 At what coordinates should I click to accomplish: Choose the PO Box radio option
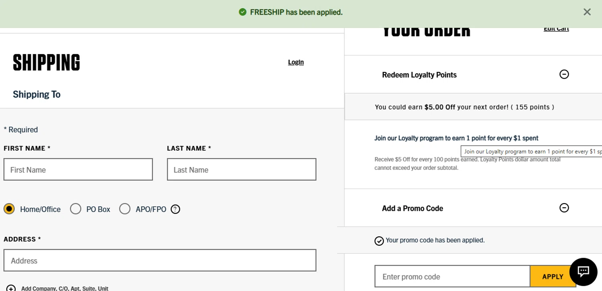click(x=75, y=209)
